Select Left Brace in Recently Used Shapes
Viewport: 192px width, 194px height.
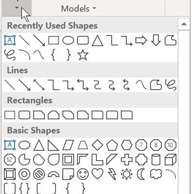coord(54,55)
